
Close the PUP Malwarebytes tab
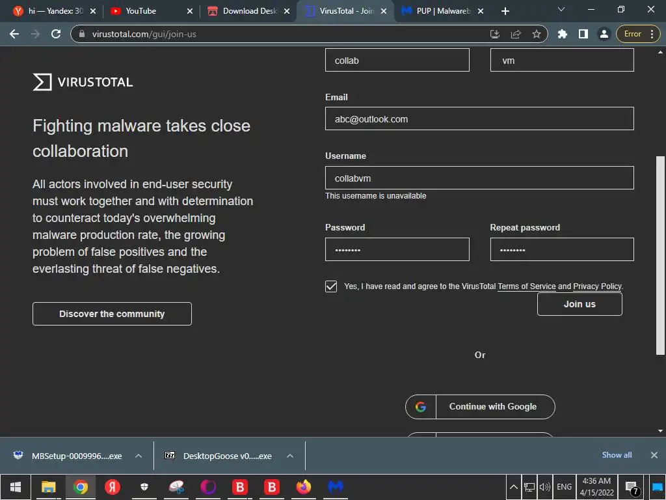[481, 11]
